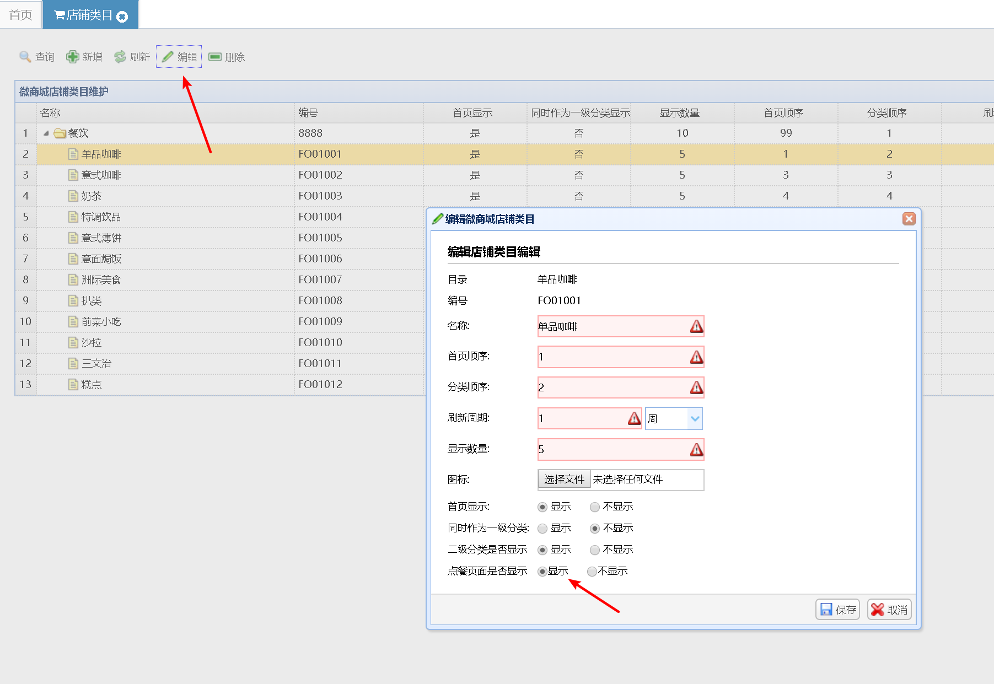Click the 新增 green plus icon
Image resolution: width=994 pixels, height=684 pixels.
[x=72, y=57]
